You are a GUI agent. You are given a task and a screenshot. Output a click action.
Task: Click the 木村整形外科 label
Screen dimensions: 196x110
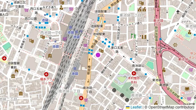134,80
